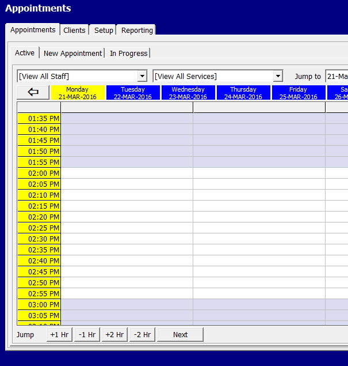
Task: Select the Friday 25-MAR-2016 day header
Action: point(299,93)
